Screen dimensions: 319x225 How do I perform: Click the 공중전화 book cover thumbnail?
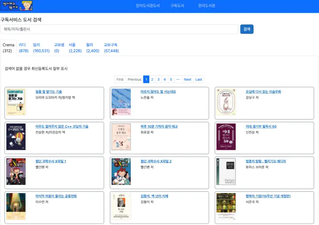pos(16,206)
